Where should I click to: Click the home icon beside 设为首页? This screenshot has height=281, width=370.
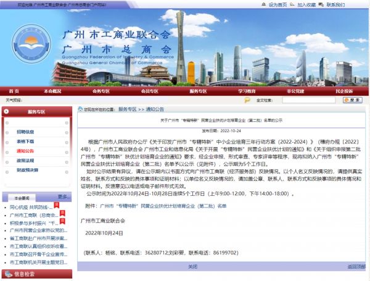pos(264,4)
